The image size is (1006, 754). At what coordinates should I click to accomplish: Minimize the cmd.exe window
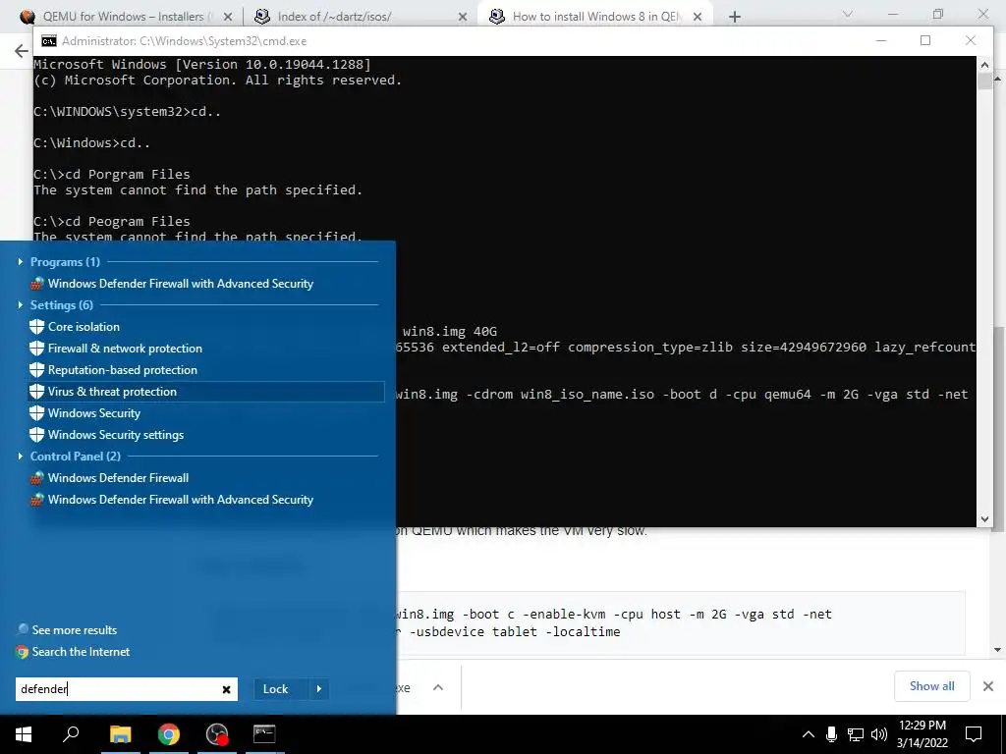click(x=881, y=40)
